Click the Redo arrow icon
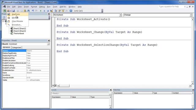The height and width of the screenshot is (110, 196). click(x=36, y=11)
